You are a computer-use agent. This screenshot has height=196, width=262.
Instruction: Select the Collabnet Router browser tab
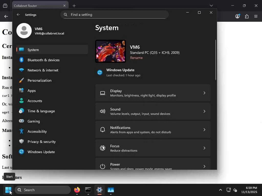click(40, 6)
